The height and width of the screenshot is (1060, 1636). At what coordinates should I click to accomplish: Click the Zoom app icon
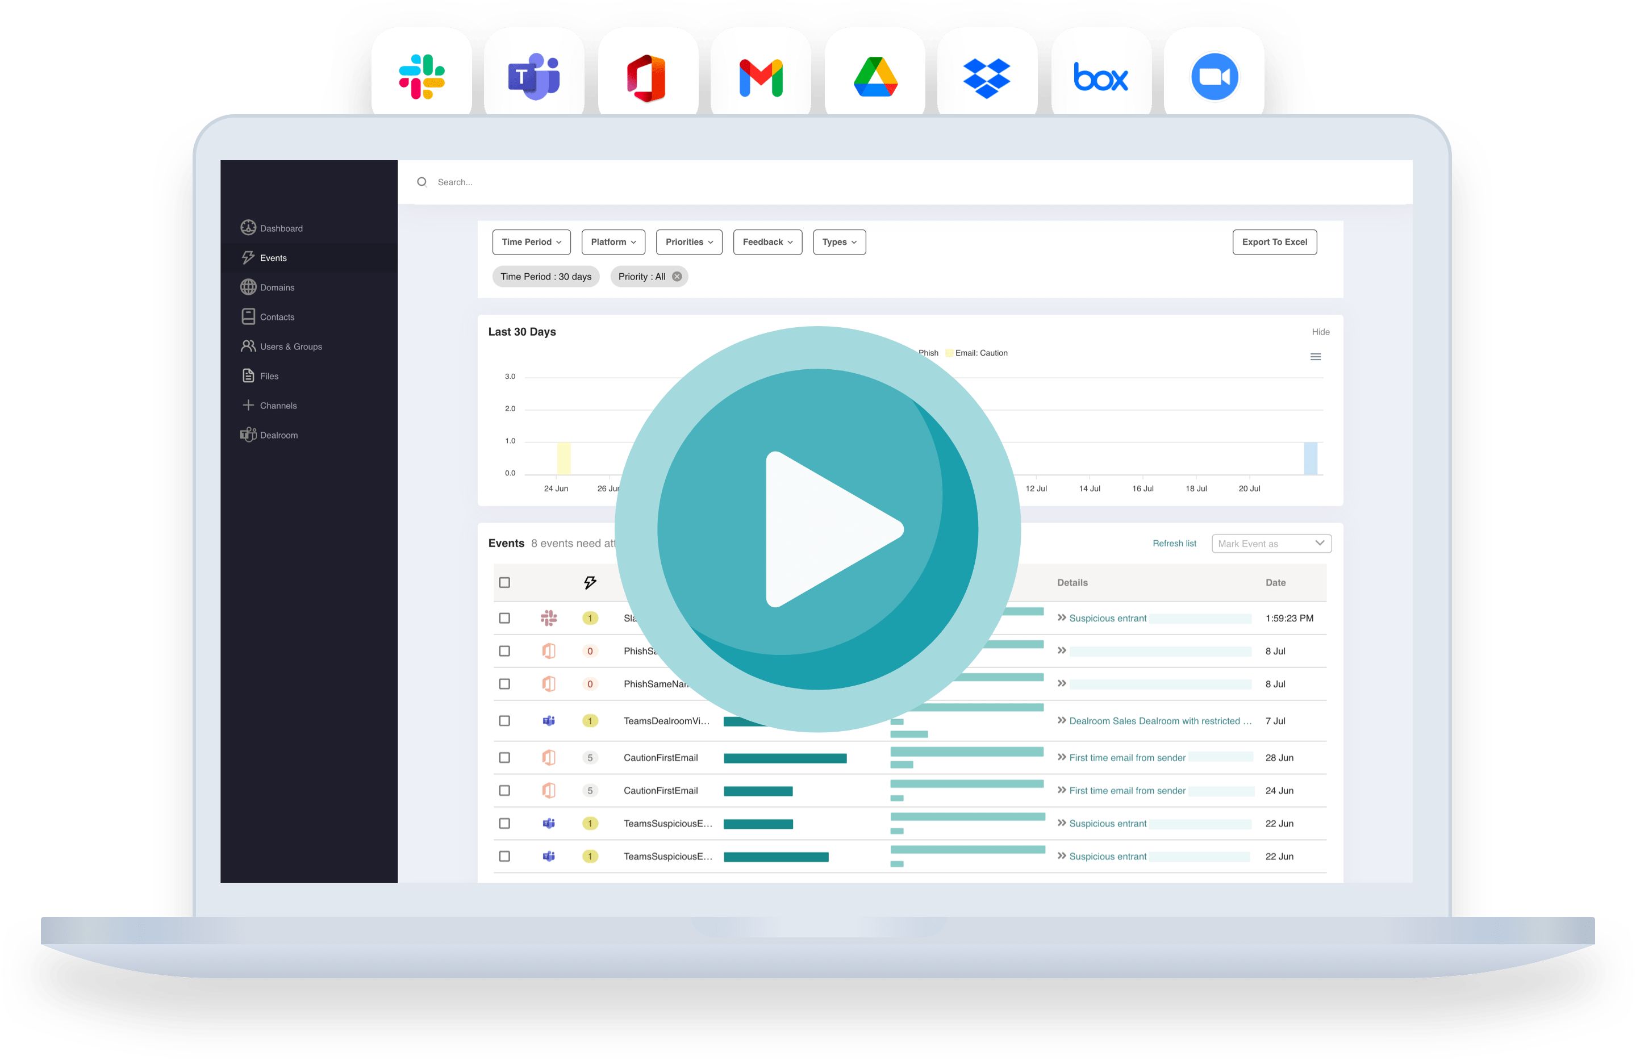[1214, 77]
